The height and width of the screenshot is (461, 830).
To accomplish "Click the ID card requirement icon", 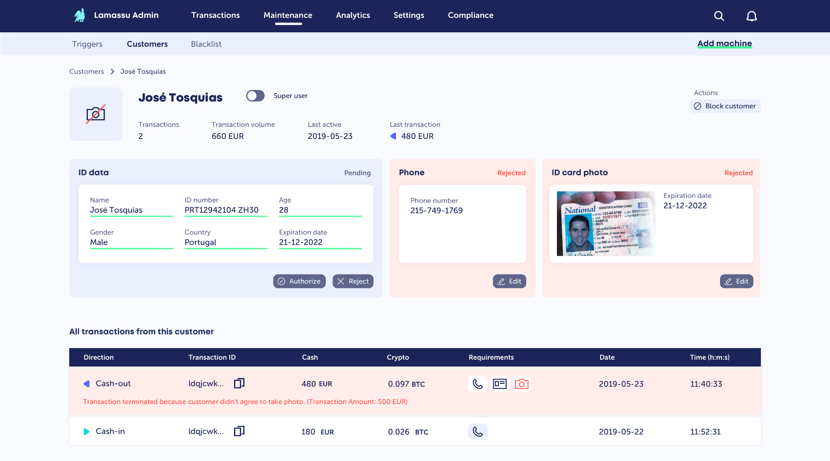I will (x=500, y=384).
